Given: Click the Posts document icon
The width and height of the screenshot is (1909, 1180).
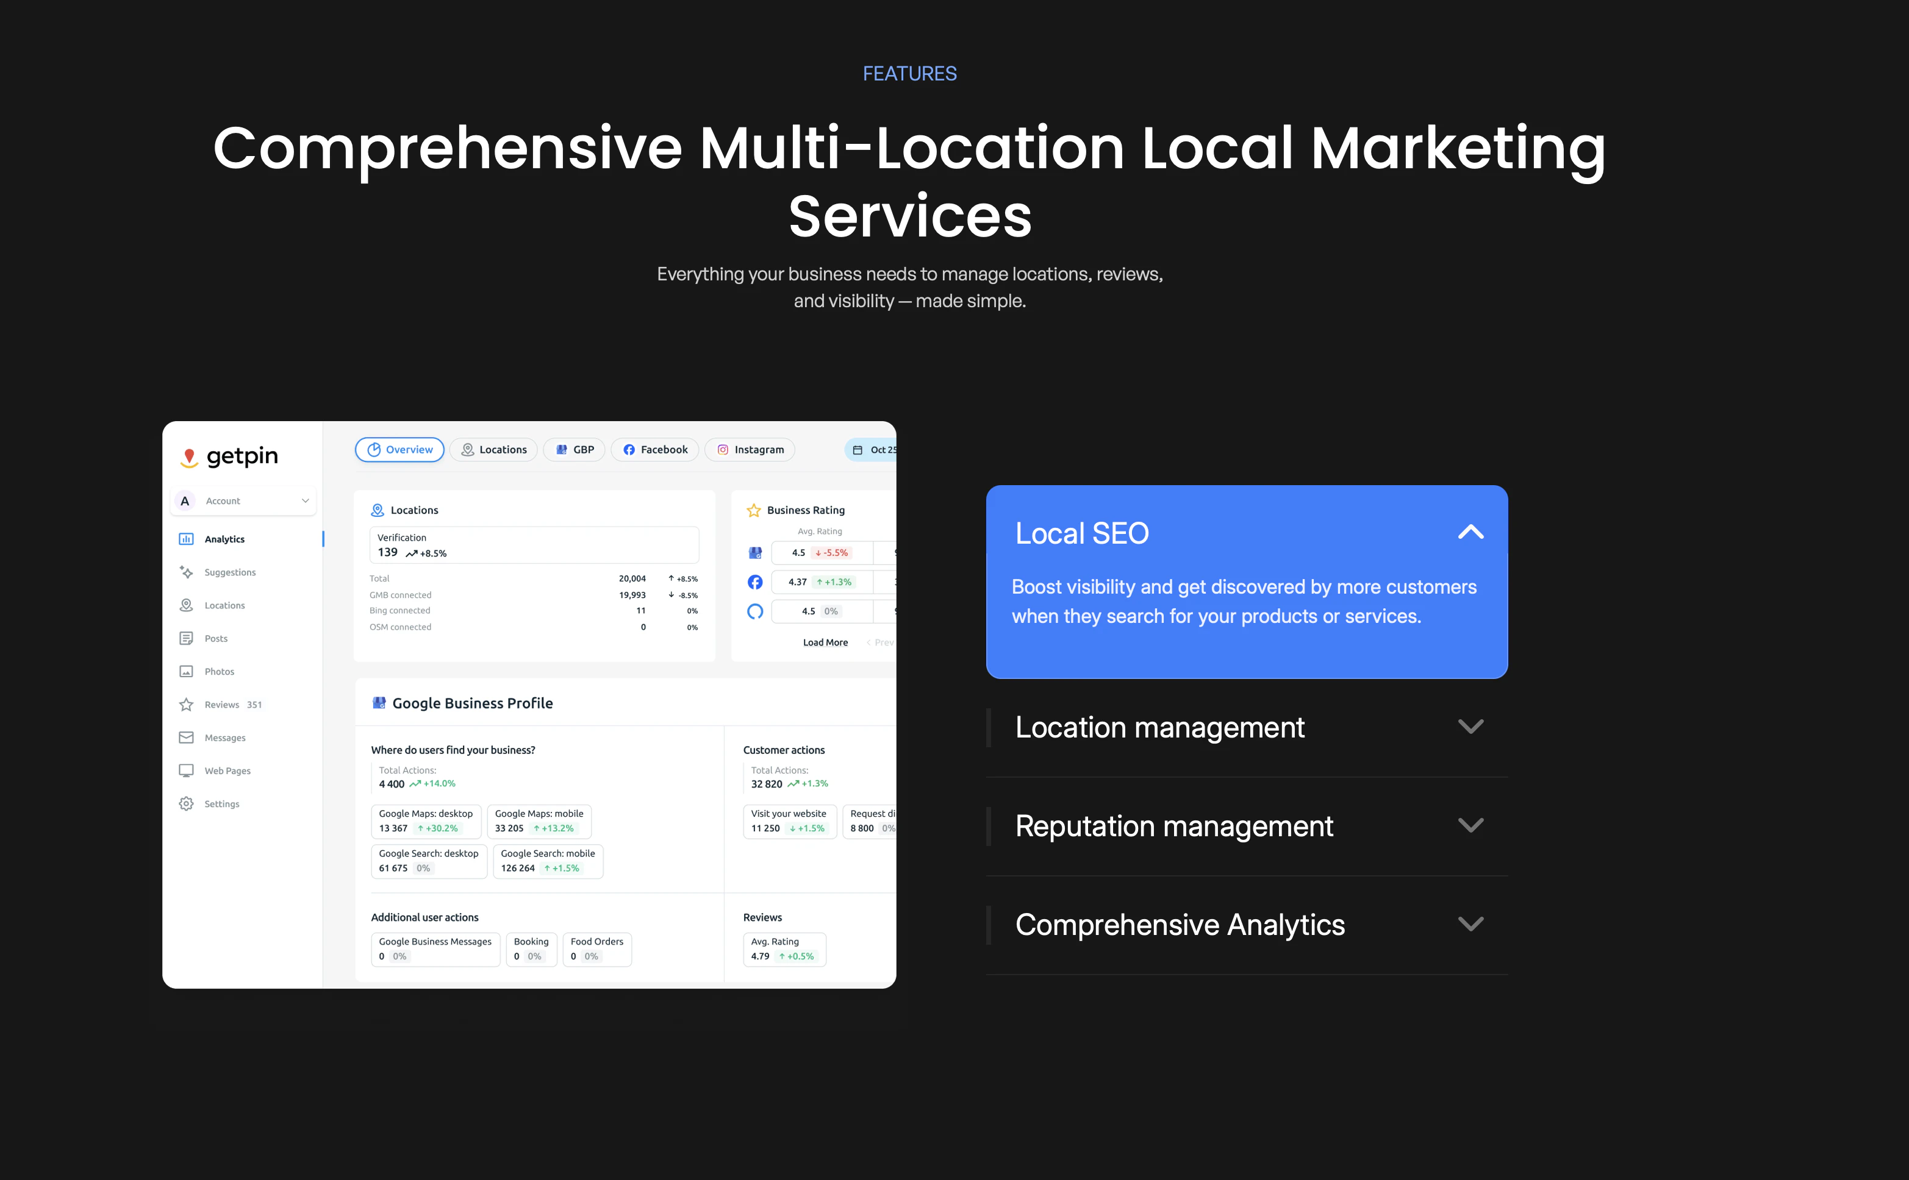Looking at the screenshot, I should pyautogui.click(x=186, y=638).
